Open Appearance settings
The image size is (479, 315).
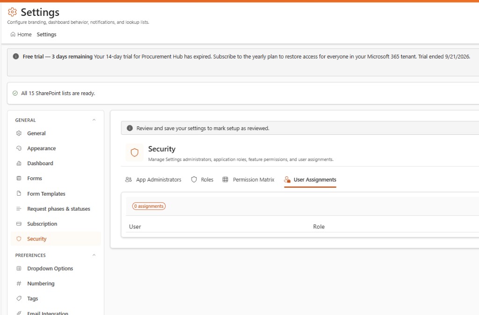(56, 148)
